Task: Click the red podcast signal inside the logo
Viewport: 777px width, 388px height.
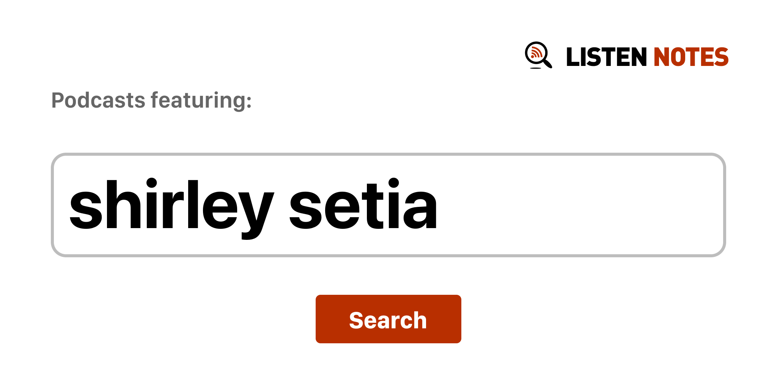Action: coord(536,52)
